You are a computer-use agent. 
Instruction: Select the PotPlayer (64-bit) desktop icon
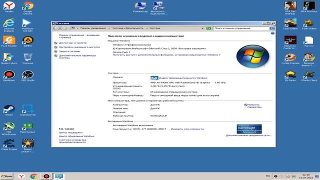pos(27,25)
